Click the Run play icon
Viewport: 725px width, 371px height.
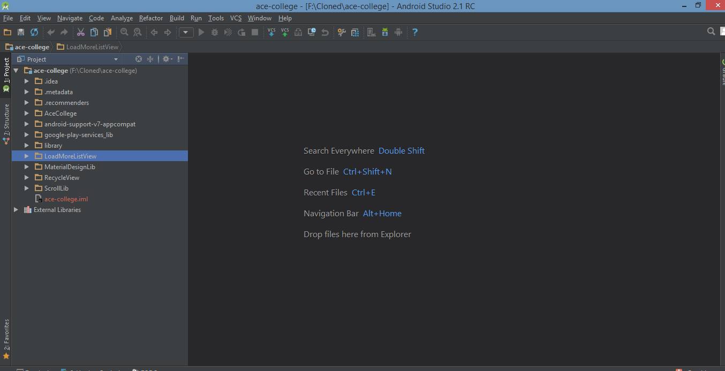[x=201, y=32]
